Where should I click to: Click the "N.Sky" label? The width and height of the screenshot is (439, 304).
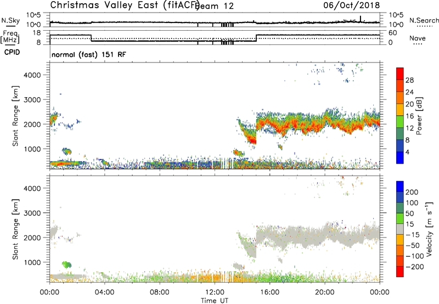(10, 20)
